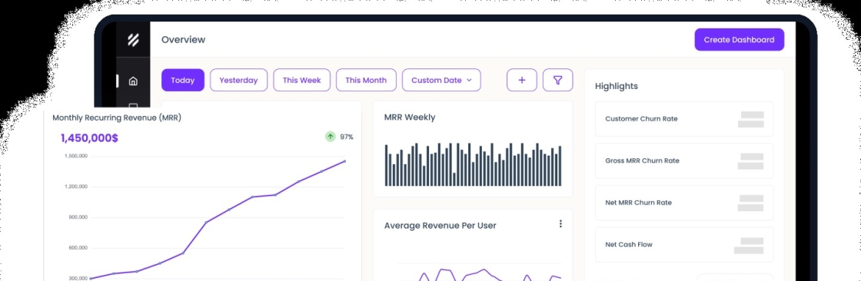Image resolution: width=861 pixels, height=281 pixels.
Task: Open the Net Cash Flow highlight card
Action: coord(684,245)
